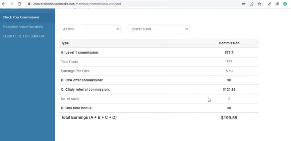The height and width of the screenshot is (141, 291).
Task: Click the share page icon
Action: [251, 4]
